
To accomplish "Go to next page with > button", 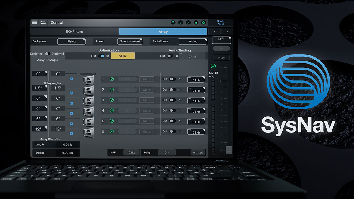I will pyautogui.click(x=227, y=32).
